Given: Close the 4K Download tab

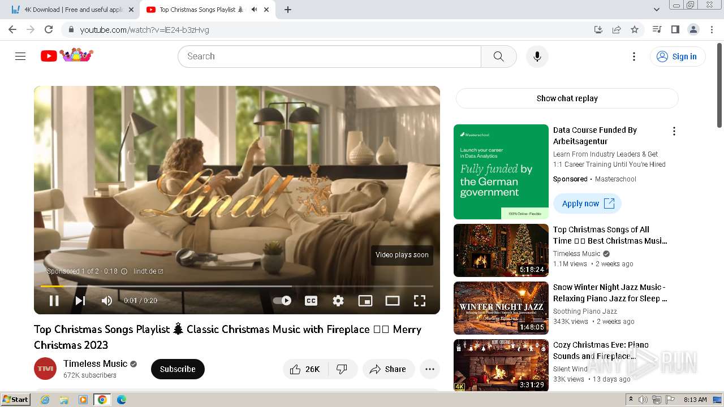Looking at the screenshot, I should [x=131, y=10].
